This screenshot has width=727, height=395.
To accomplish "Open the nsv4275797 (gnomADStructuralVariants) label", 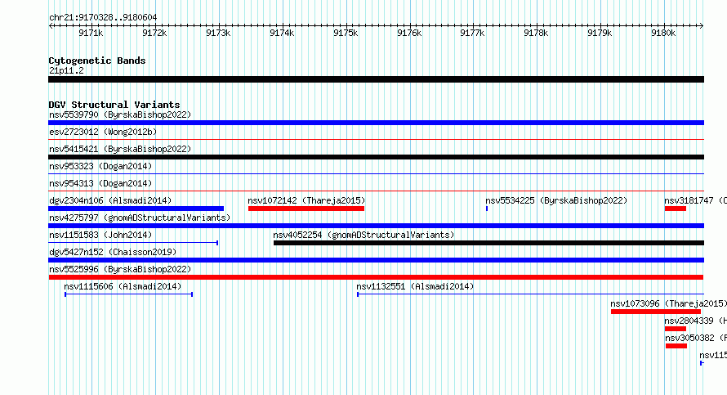I will (x=140, y=218).
